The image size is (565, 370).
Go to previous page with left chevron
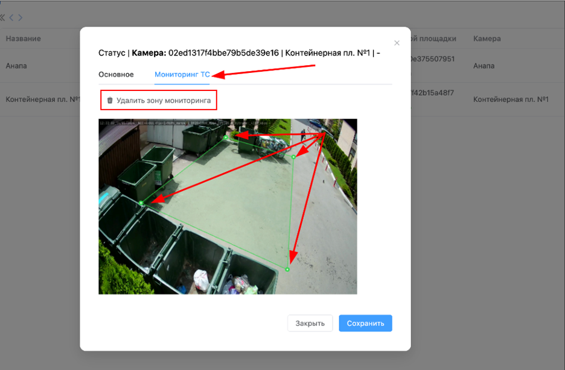point(11,17)
